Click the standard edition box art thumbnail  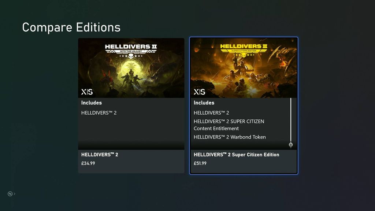[131, 68]
